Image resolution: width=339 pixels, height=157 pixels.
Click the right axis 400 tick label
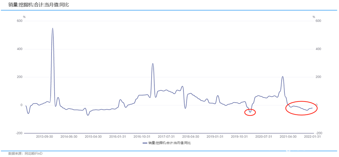tap(318, 49)
